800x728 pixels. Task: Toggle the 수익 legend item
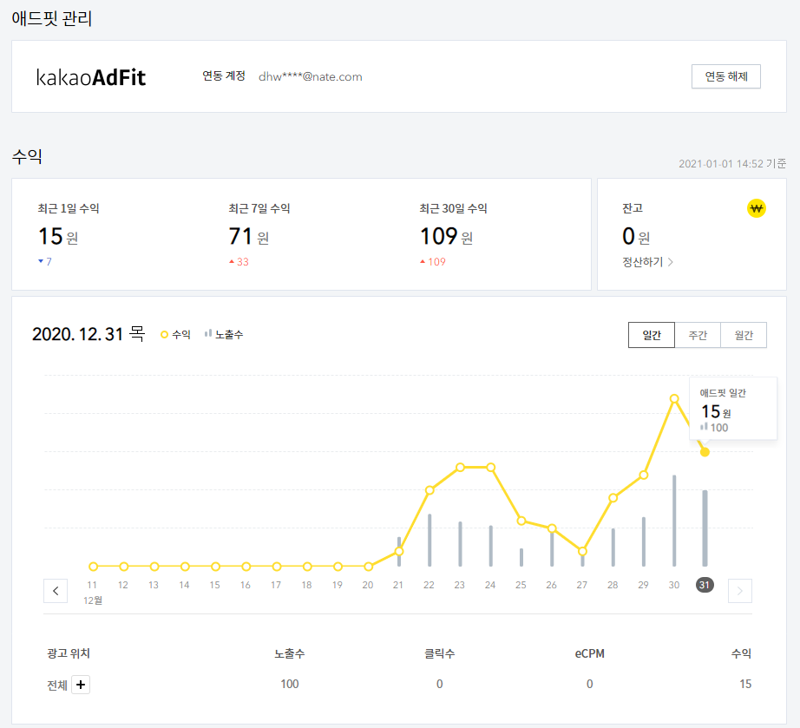pyautogui.click(x=175, y=335)
